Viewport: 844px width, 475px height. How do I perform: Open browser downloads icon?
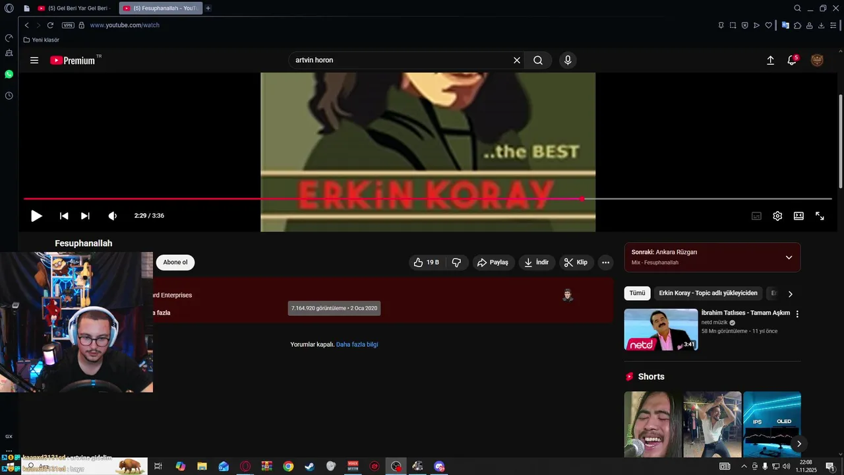tap(821, 25)
